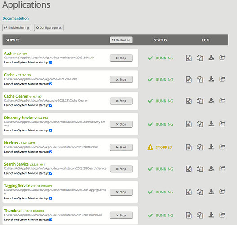
Task: Click the Discovery Service name
Action: (19, 117)
